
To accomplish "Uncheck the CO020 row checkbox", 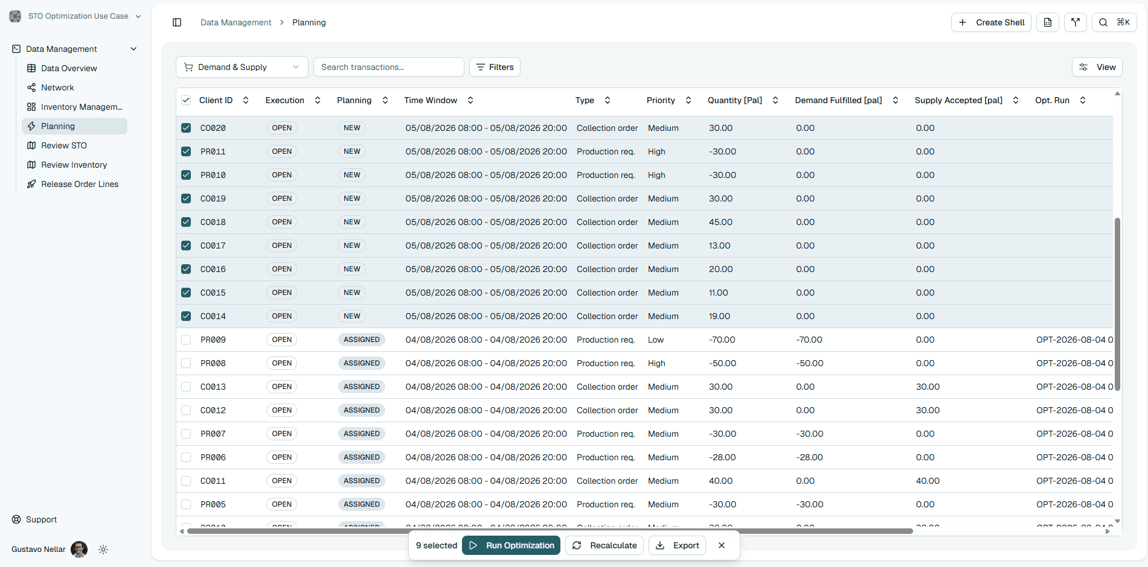I will [186, 128].
